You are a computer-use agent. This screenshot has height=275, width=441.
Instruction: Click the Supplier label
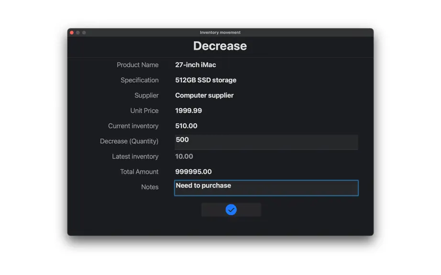click(x=146, y=95)
